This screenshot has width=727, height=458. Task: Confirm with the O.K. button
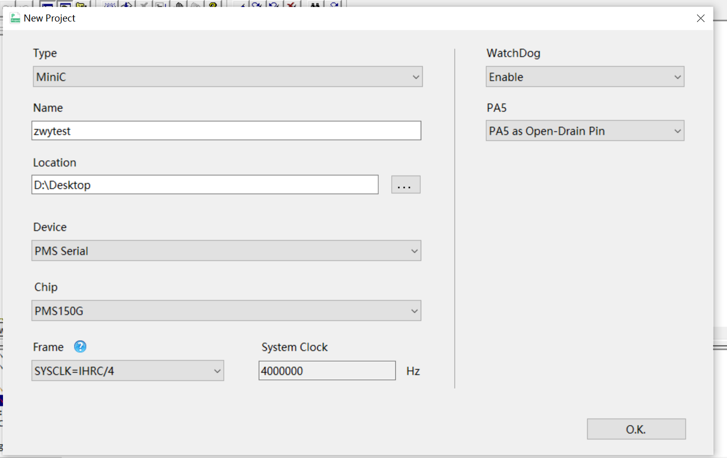pyautogui.click(x=636, y=429)
